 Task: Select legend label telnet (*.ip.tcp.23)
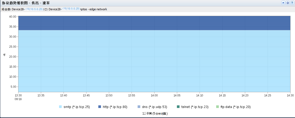click(195, 107)
